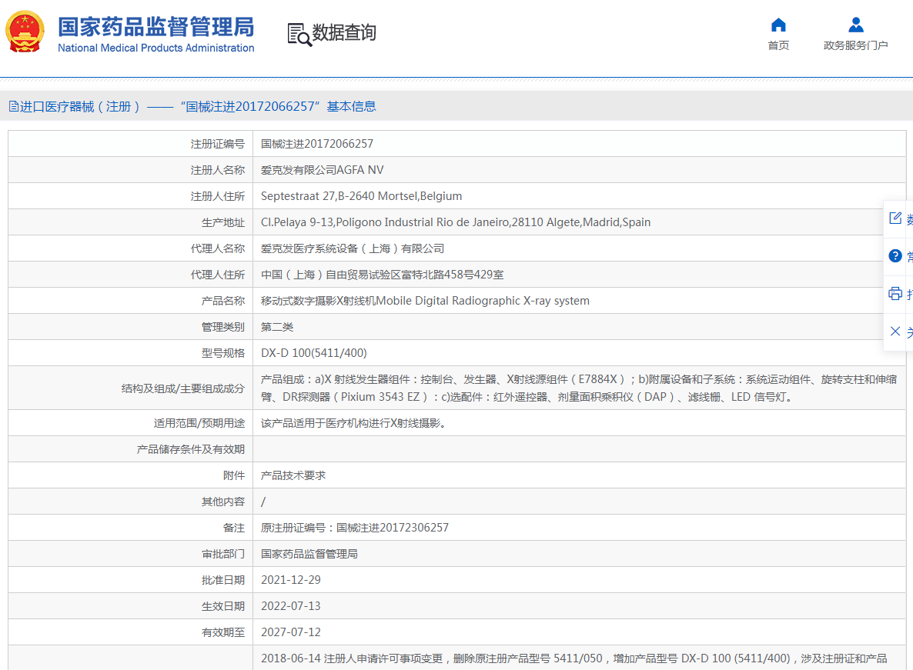This screenshot has height=670, width=913.
Task: Click 批准日期 row label
Action: click(223, 580)
